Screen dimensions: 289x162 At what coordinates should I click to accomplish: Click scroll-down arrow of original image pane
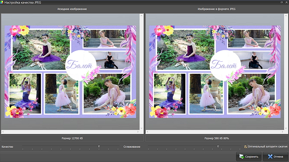(x=141, y=128)
